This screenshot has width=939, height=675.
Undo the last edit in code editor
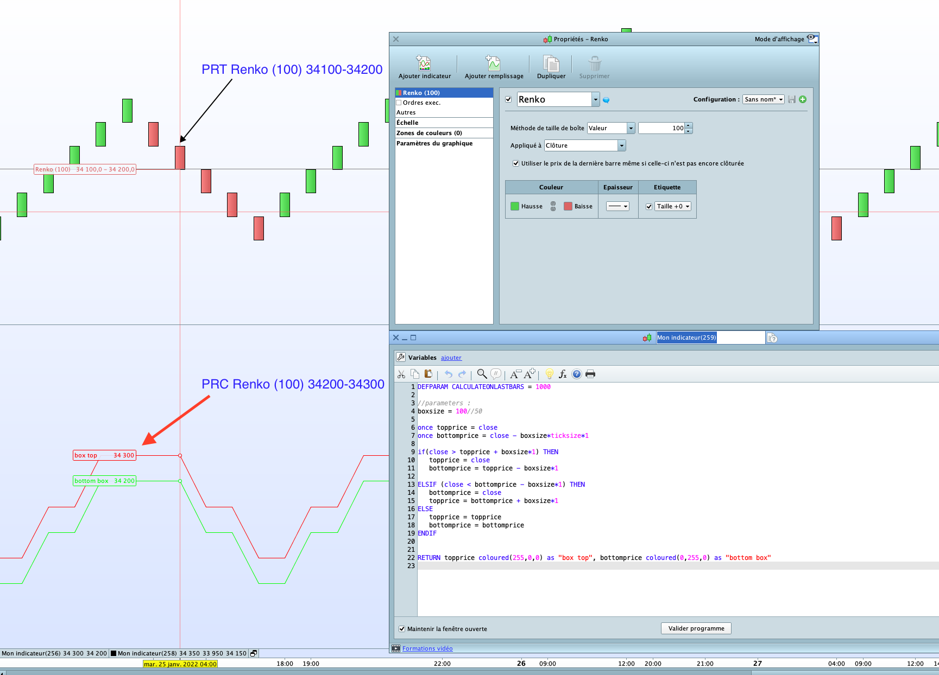[x=448, y=374]
